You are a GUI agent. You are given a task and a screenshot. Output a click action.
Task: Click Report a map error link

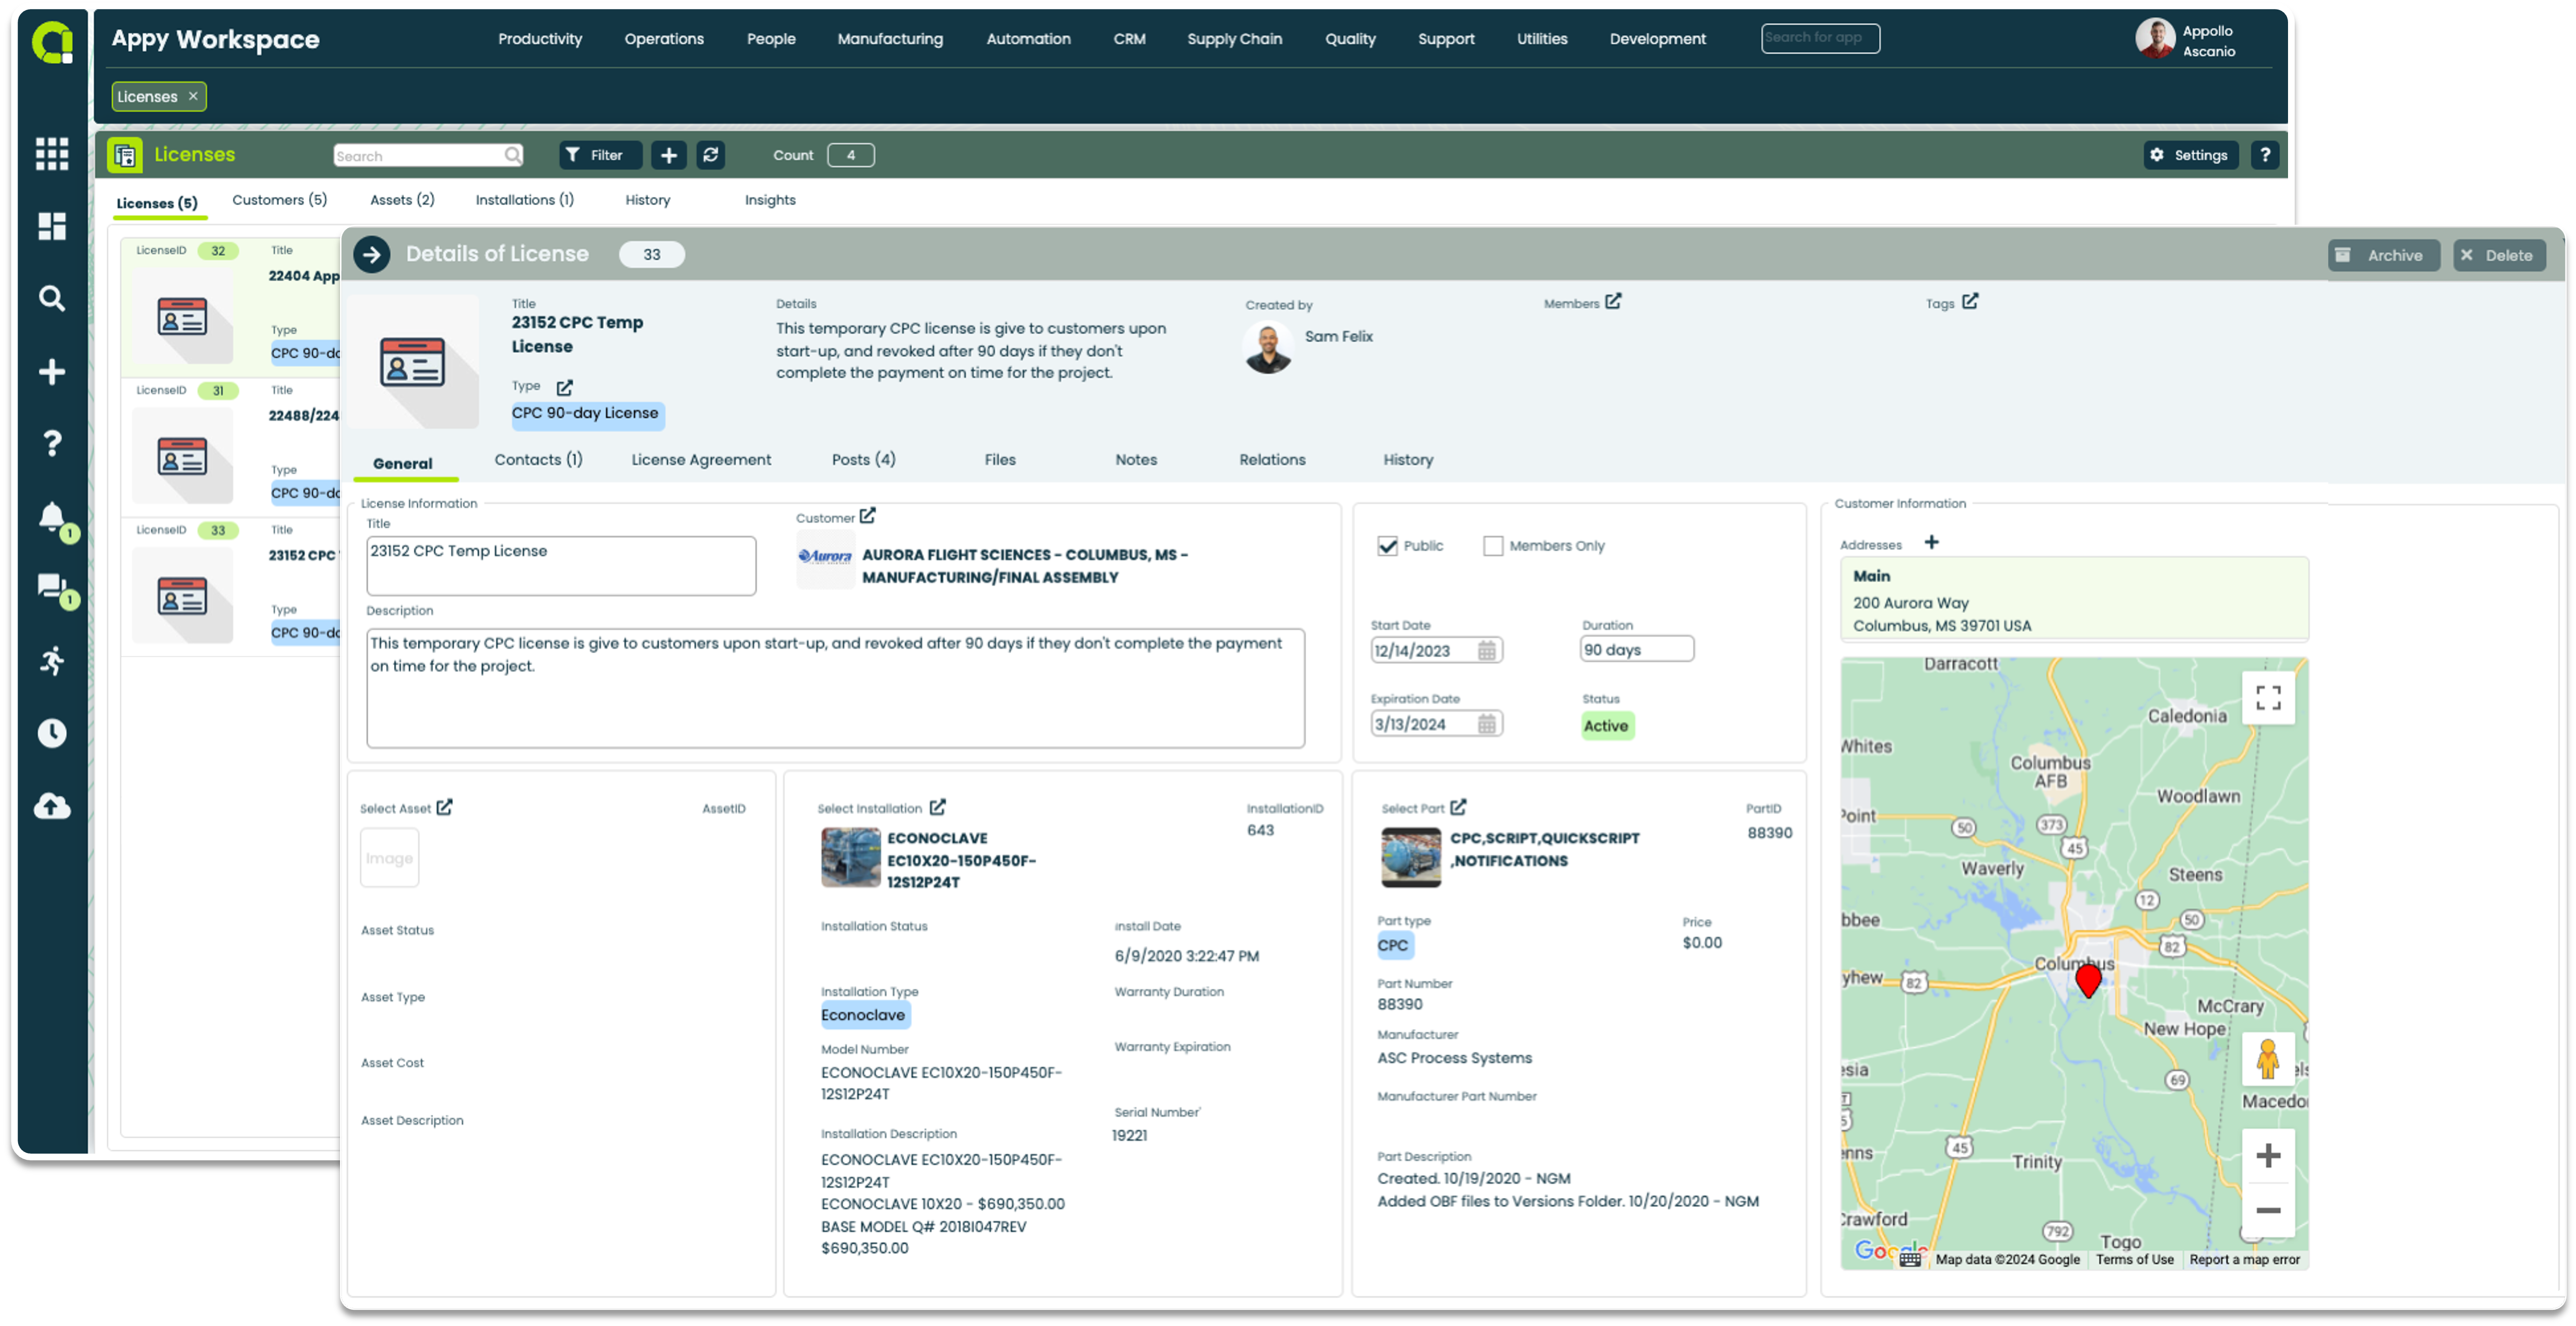(x=2244, y=1260)
